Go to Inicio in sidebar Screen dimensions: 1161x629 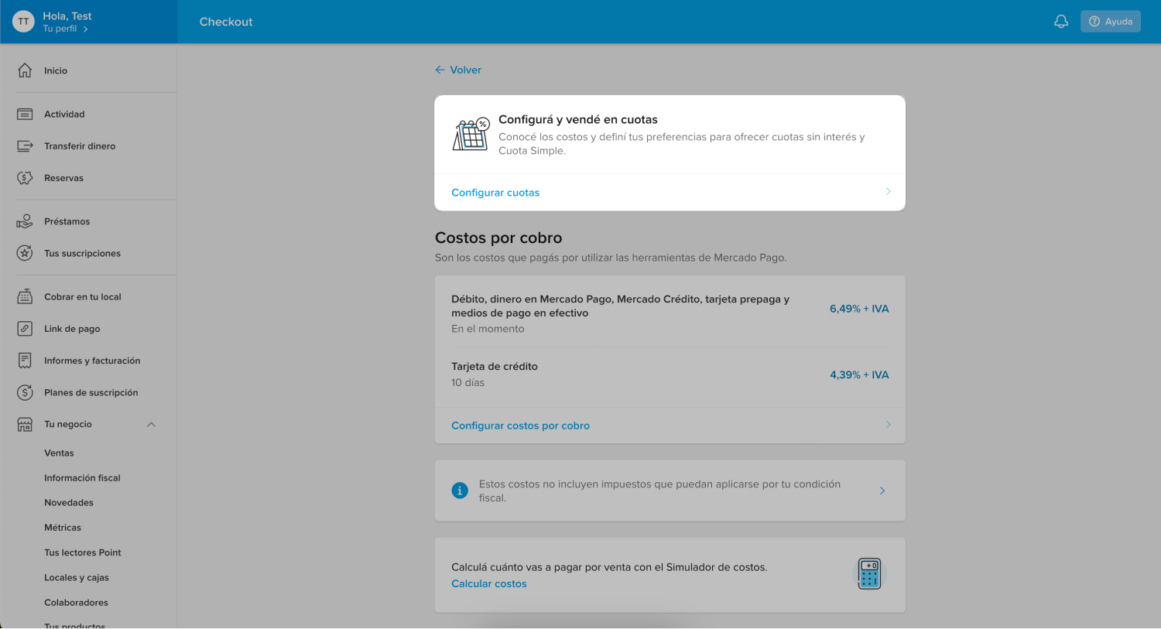(x=56, y=70)
